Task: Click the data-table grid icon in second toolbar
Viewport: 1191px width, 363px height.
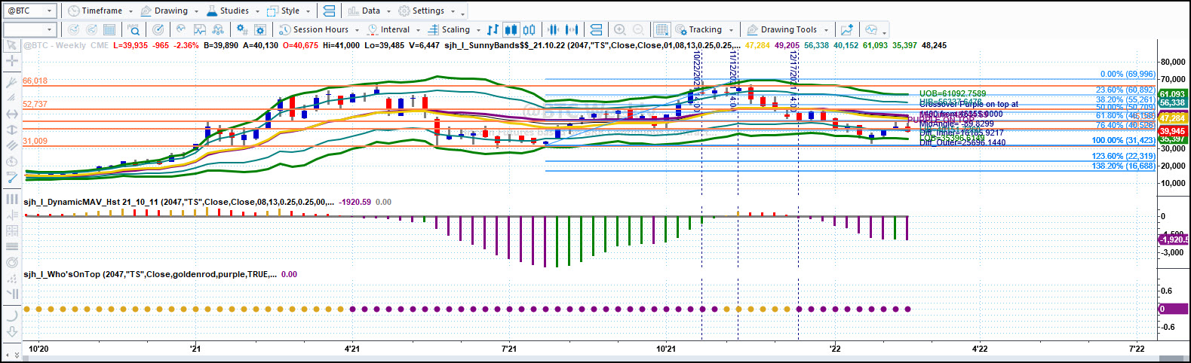Action: pyautogui.click(x=109, y=29)
